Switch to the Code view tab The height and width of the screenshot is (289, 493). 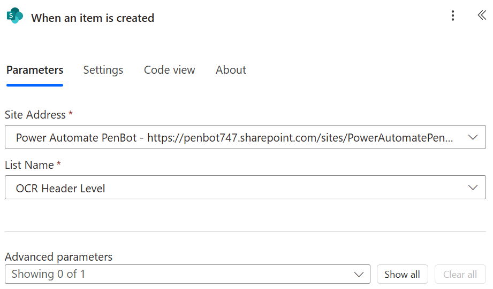coord(169,70)
